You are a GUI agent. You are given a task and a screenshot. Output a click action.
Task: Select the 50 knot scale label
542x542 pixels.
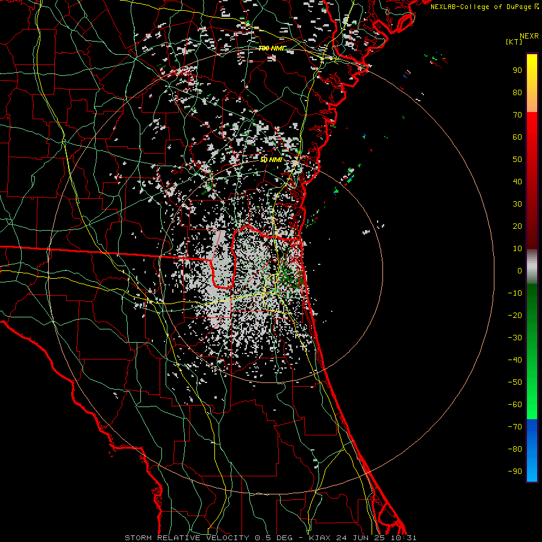(x=517, y=160)
